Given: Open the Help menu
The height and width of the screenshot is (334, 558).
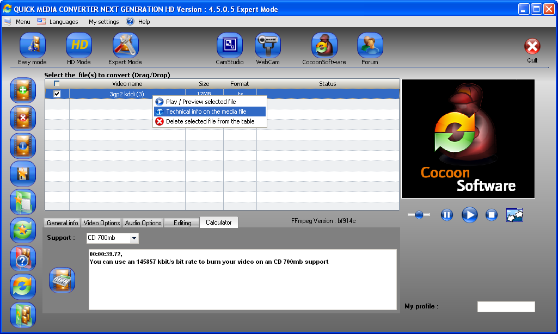Looking at the screenshot, I should 144,22.
